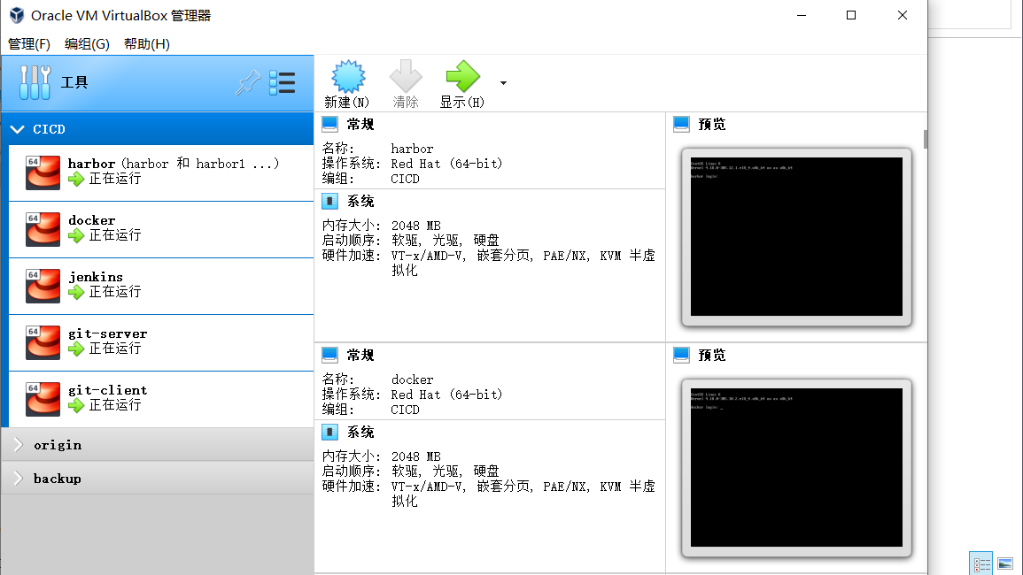Click the docker preview thumbnail
This screenshot has width=1023, height=575.
(x=796, y=467)
